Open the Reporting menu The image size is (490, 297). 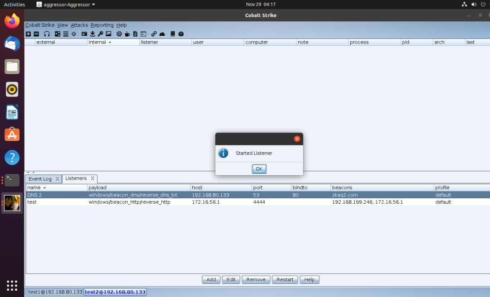[102, 25]
